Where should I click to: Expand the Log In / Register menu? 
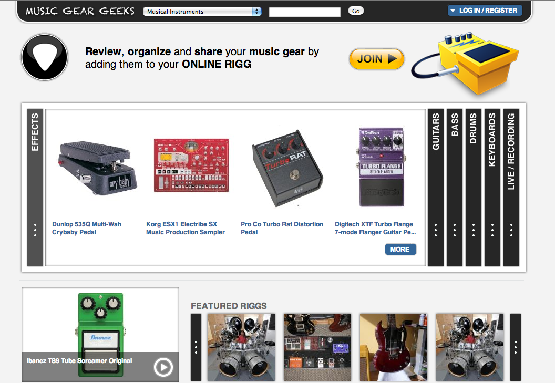coord(485,11)
